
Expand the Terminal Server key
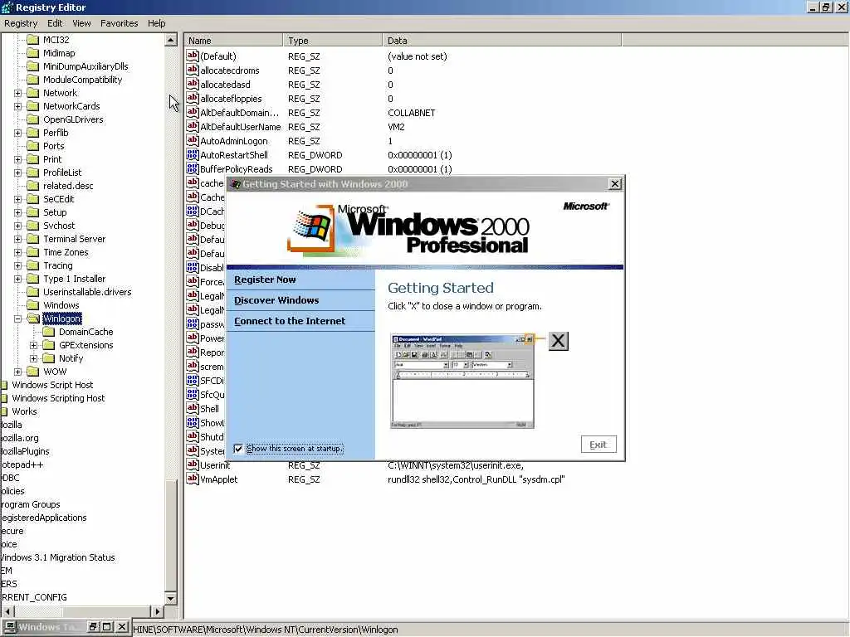pyautogui.click(x=18, y=239)
